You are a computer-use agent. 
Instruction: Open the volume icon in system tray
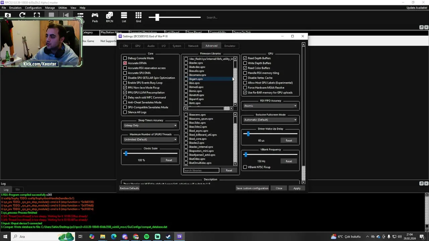(x=400, y=237)
